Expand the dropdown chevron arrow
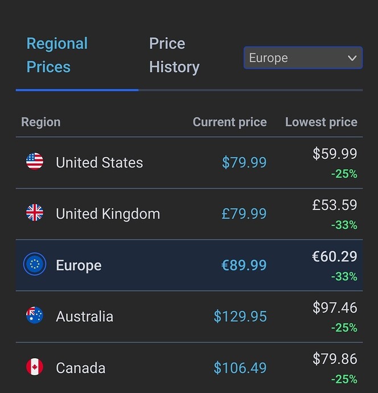Screen dimensions: 378x393 tap(352, 58)
